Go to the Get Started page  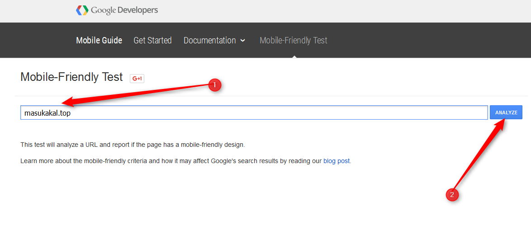click(x=153, y=41)
